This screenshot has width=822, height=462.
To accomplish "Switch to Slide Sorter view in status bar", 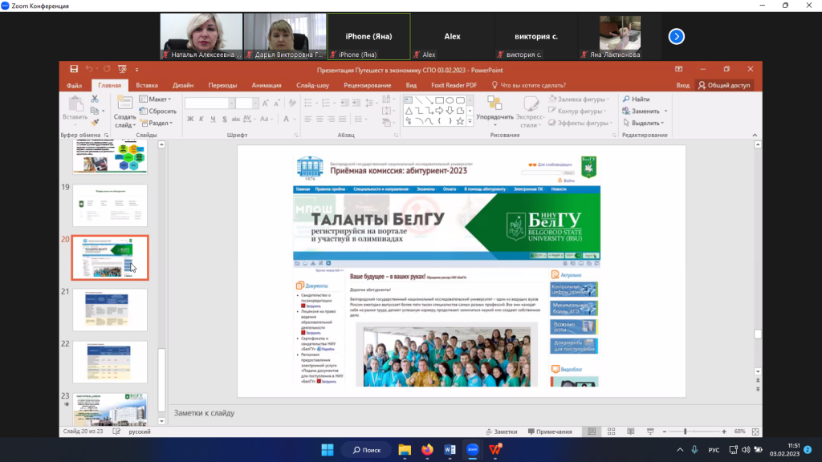I will 611,432.
